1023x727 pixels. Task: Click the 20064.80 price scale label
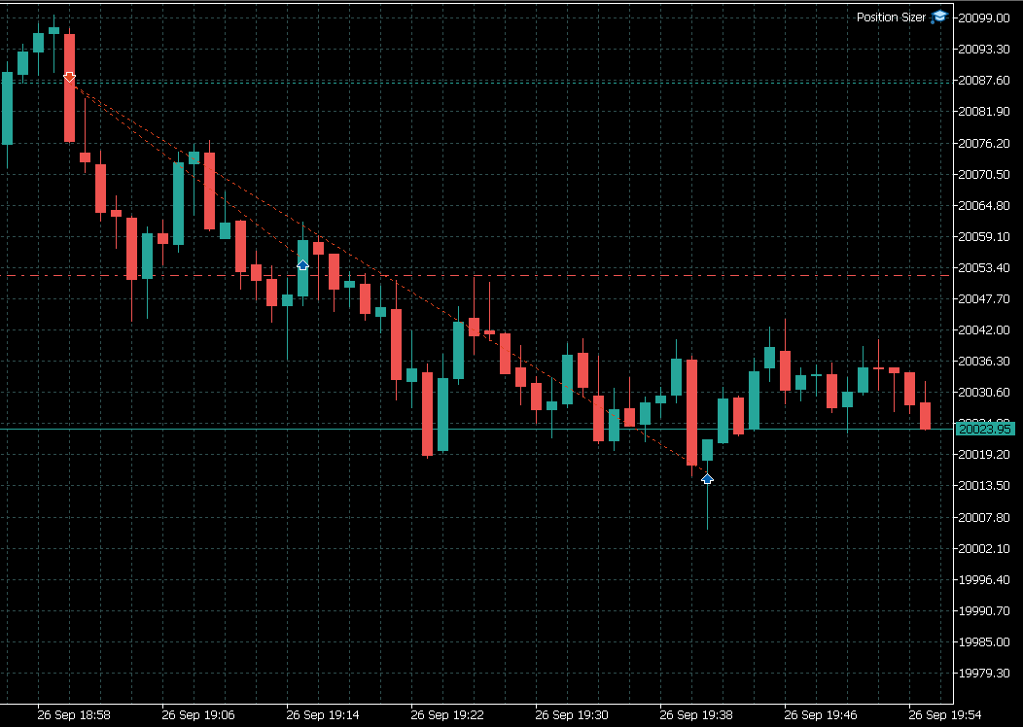pyautogui.click(x=983, y=205)
